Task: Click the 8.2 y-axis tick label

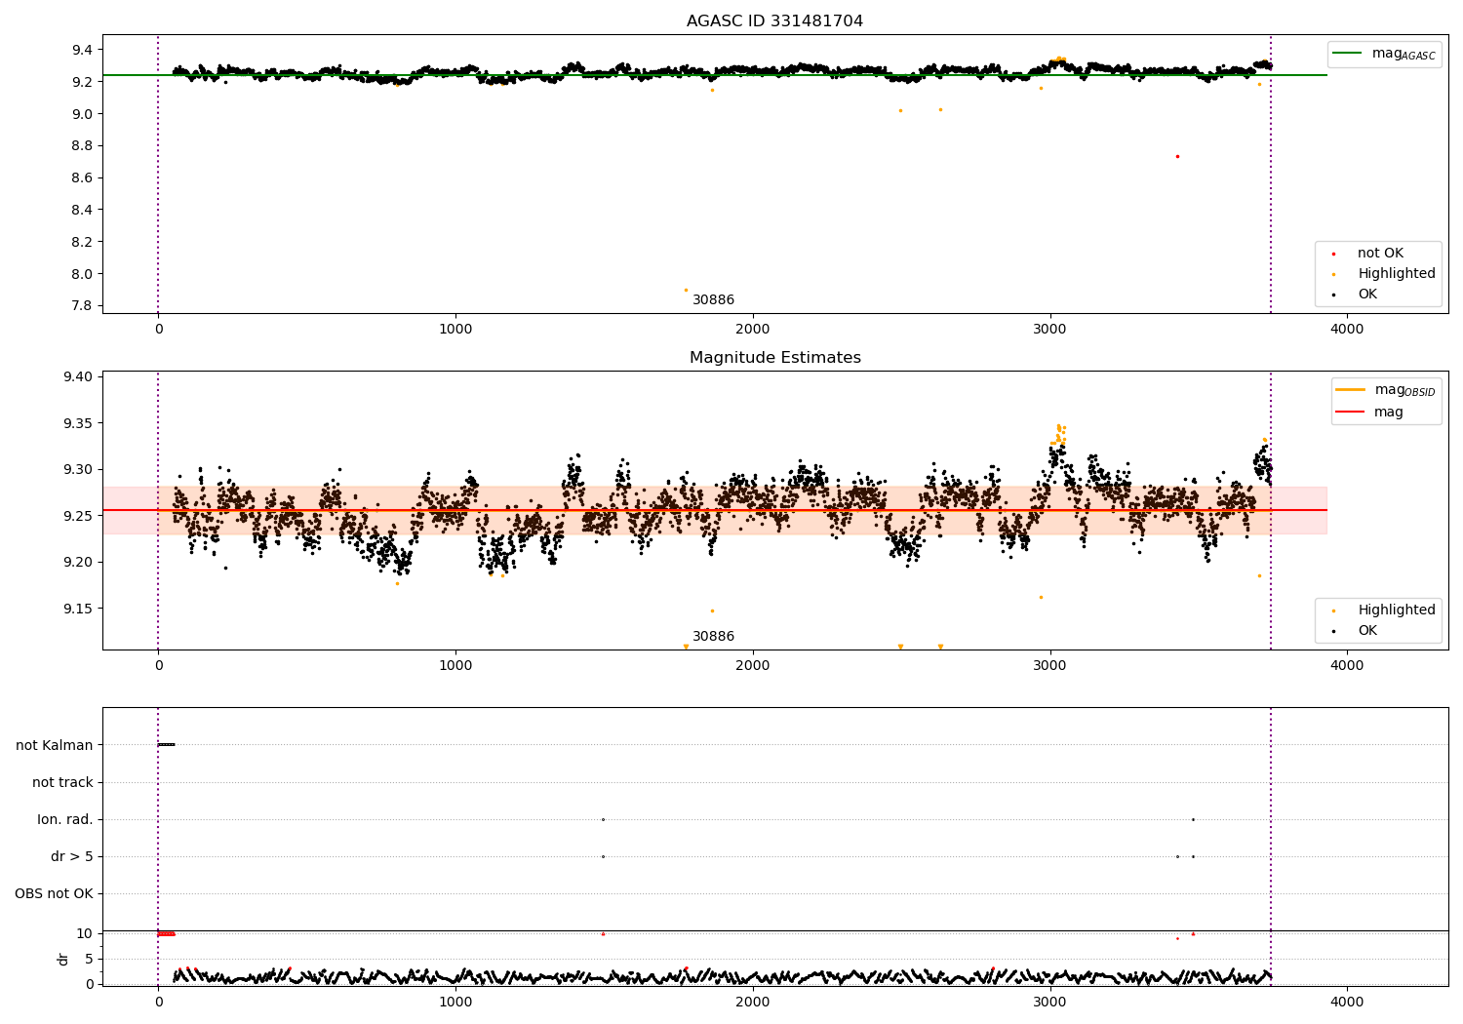Action: tap(81, 242)
